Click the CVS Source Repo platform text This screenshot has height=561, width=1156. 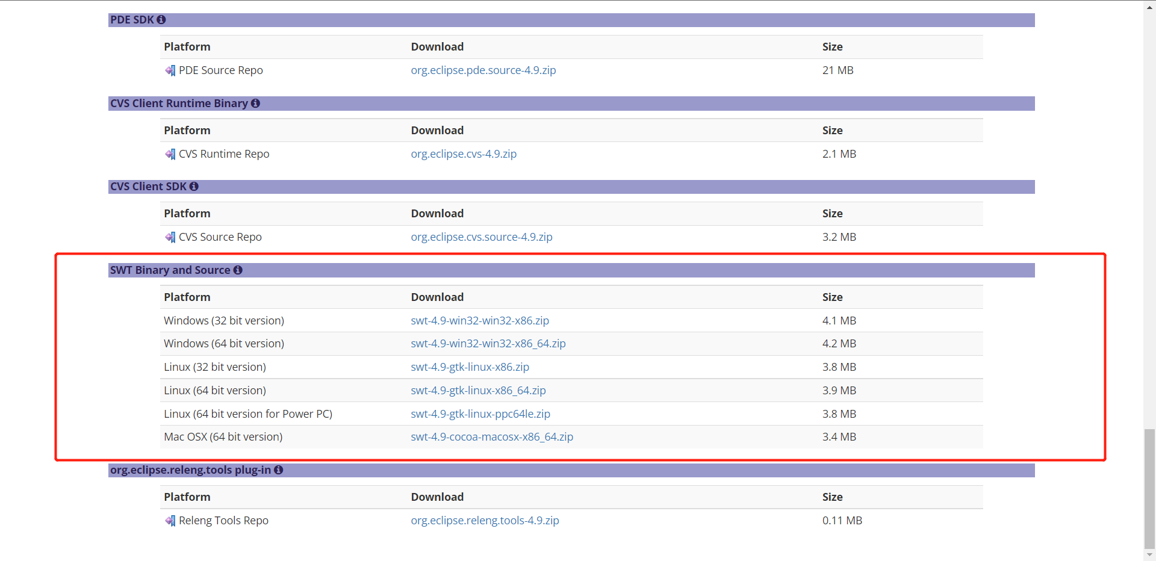220,237
